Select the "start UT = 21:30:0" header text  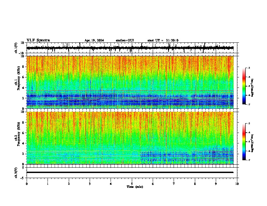tap(163, 40)
